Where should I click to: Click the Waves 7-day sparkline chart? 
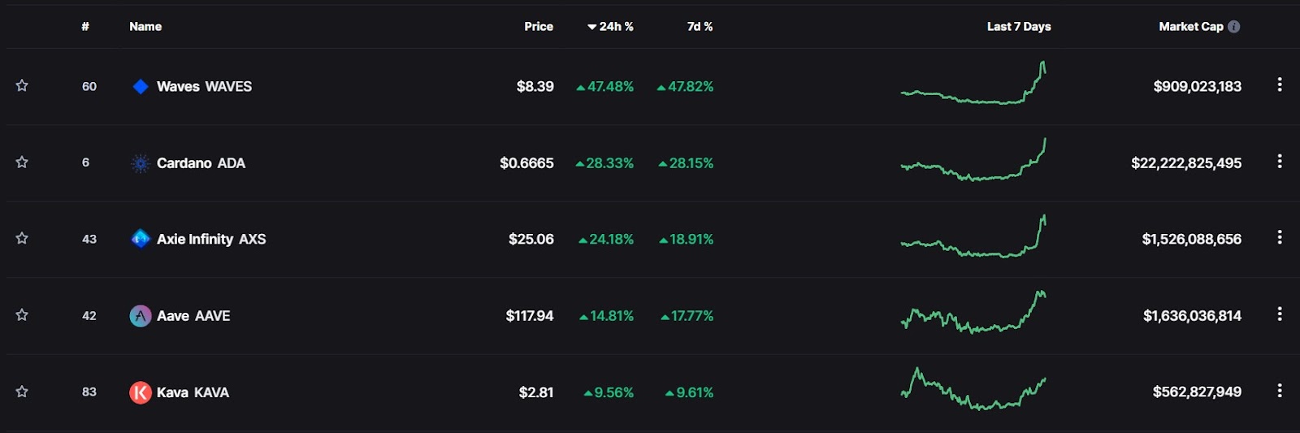click(x=973, y=85)
